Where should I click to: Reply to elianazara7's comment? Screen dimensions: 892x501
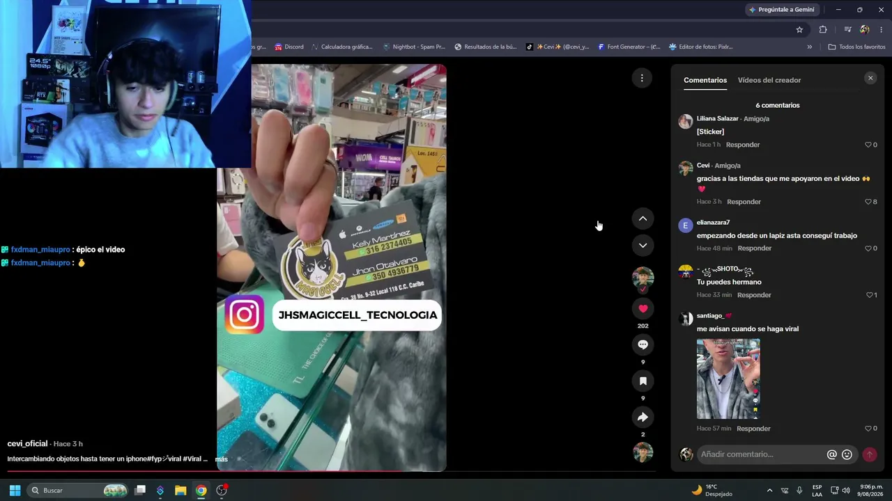(x=755, y=248)
